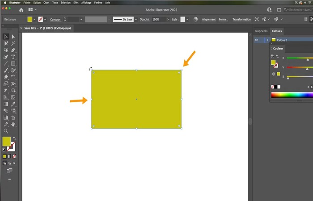Screen dimensions: 313x201
Task: Choose the None swatch in Couleur panel
Action: [x=273, y=87]
